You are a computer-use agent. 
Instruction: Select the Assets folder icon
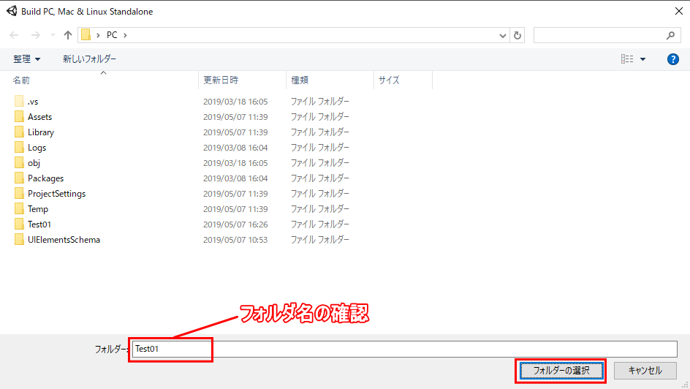pos(19,116)
